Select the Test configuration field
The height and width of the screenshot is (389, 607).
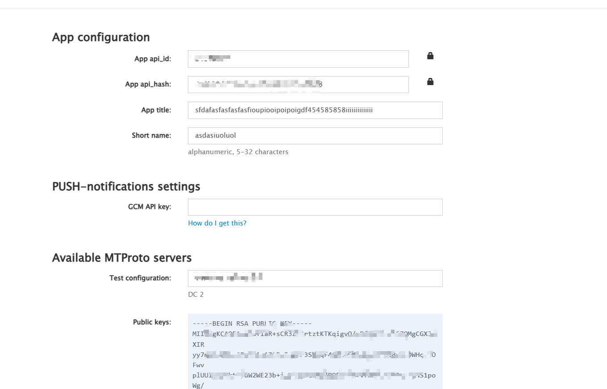pyautogui.click(x=315, y=278)
